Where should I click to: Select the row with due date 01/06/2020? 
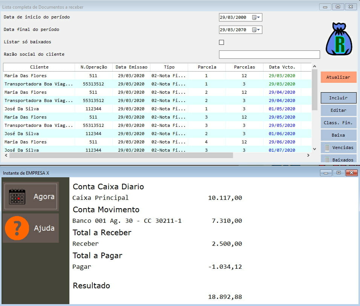coord(157,134)
